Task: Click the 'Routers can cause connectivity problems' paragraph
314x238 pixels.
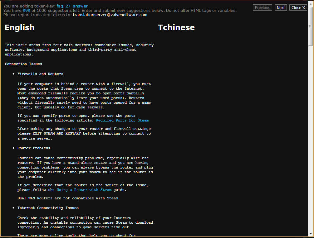Action: click(85, 167)
